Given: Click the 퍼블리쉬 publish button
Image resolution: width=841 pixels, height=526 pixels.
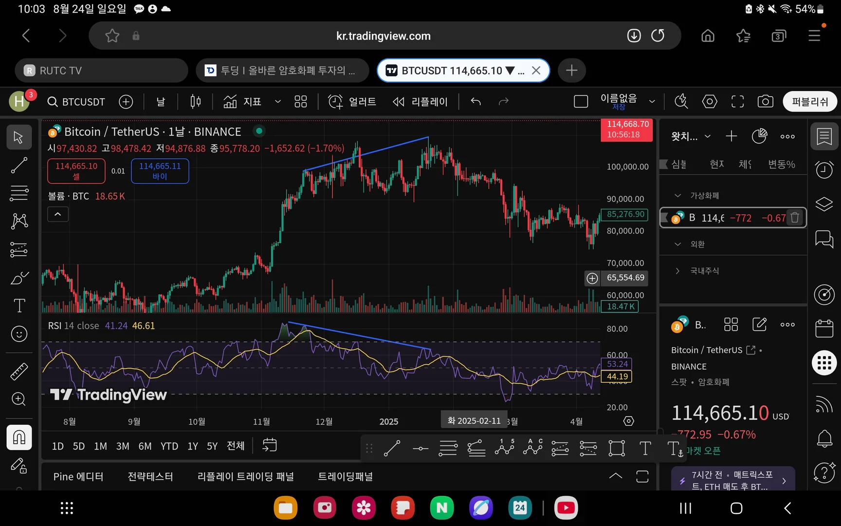Looking at the screenshot, I should [x=810, y=102].
